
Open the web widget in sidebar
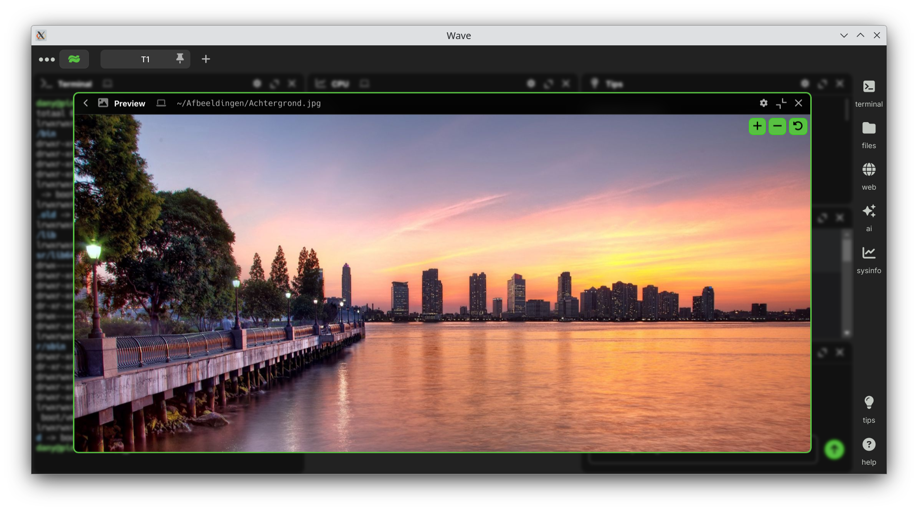pyautogui.click(x=869, y=177)
